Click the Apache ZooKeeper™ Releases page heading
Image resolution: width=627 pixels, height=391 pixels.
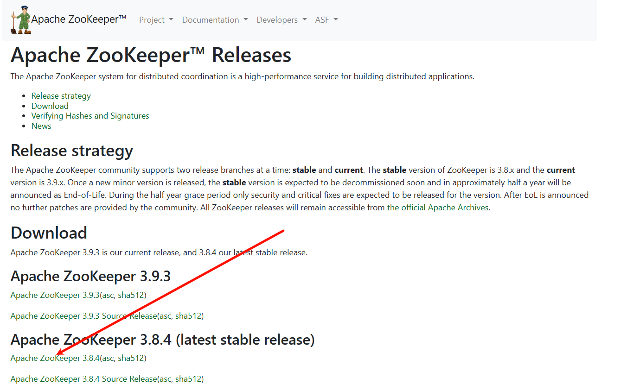click(x=151, y=55)
